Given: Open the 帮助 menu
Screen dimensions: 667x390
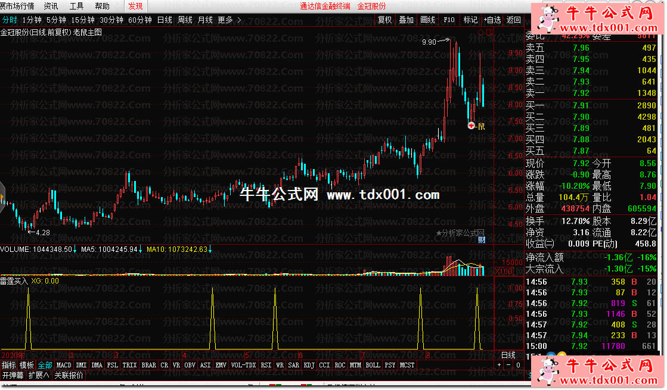Looking at the screenshot, I should 102,6.
